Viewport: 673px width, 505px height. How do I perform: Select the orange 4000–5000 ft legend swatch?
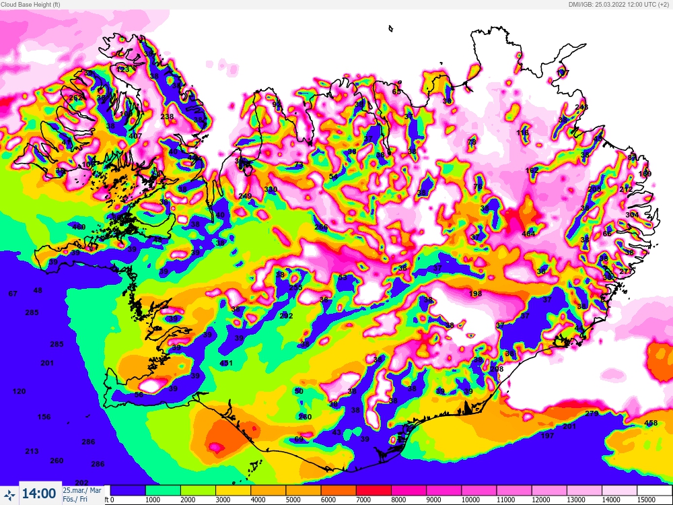click(269, 490)
